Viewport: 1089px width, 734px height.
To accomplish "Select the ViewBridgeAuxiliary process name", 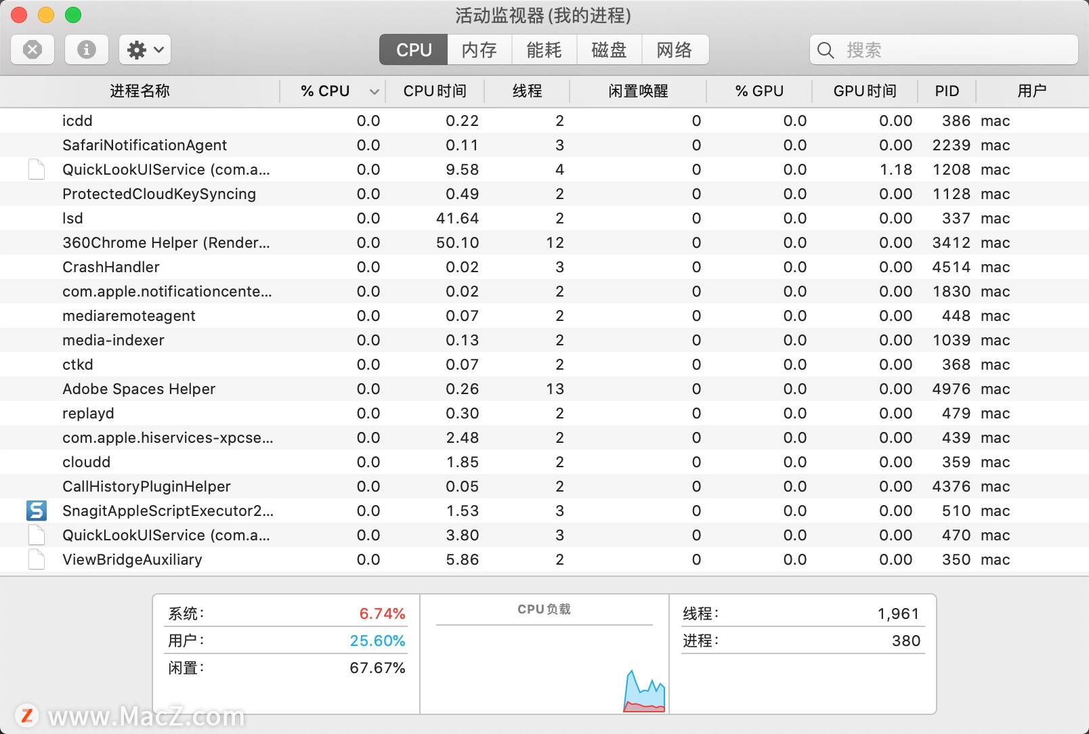I will (132, 559).
